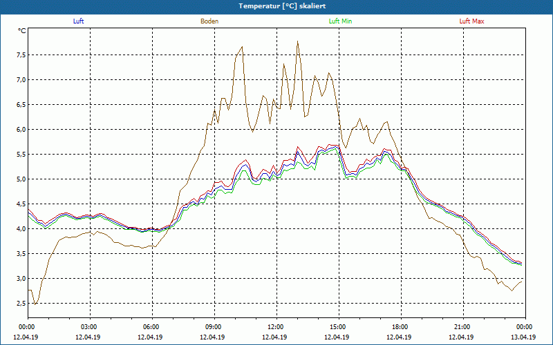
Task: Click the °C unit label on y-axis
Action: (22, 31)
